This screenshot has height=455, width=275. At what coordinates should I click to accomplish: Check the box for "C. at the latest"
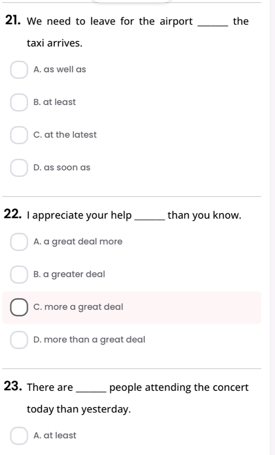pos(19,135)
